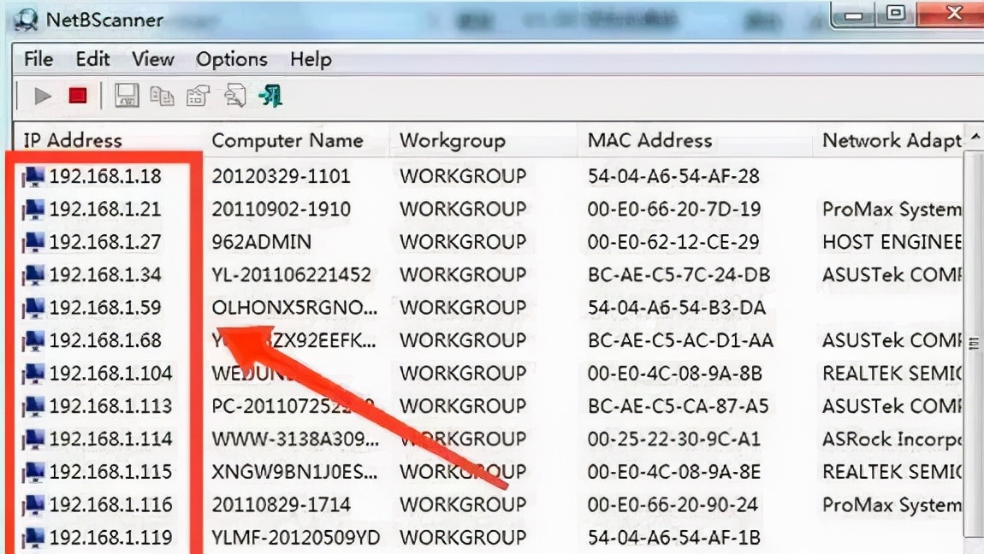Sort by Network Adapter column header
The width and height of the screenshot is (984, 554).
[892, 140]
